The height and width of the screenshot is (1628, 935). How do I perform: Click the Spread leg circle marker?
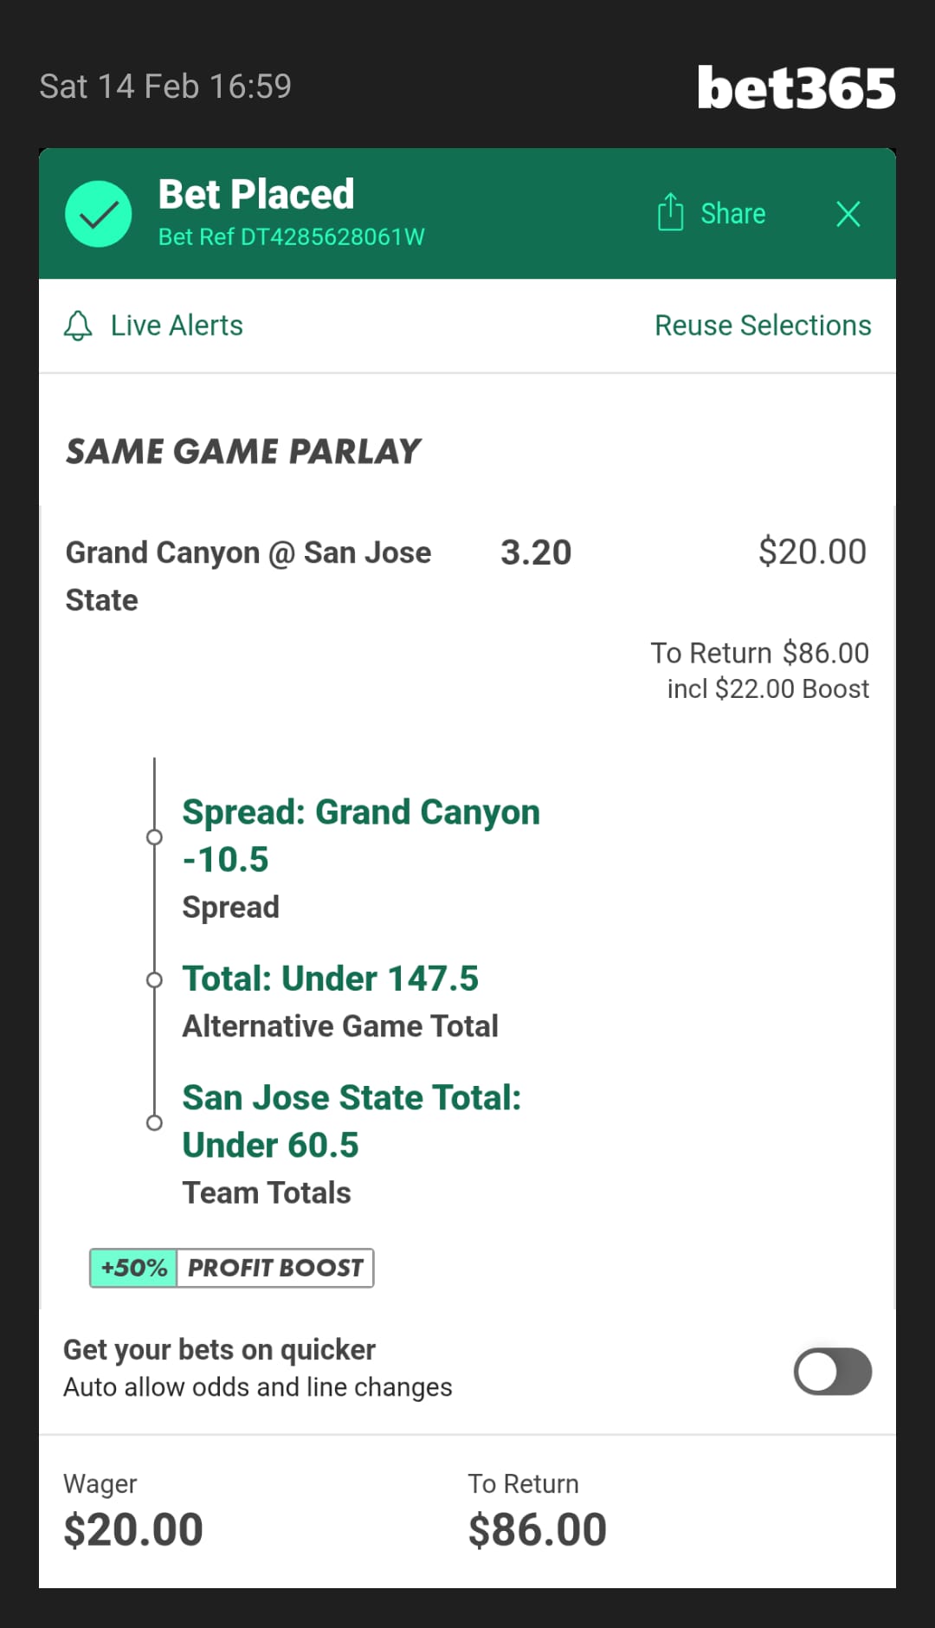pyautogui.click(x=154, y=837)
